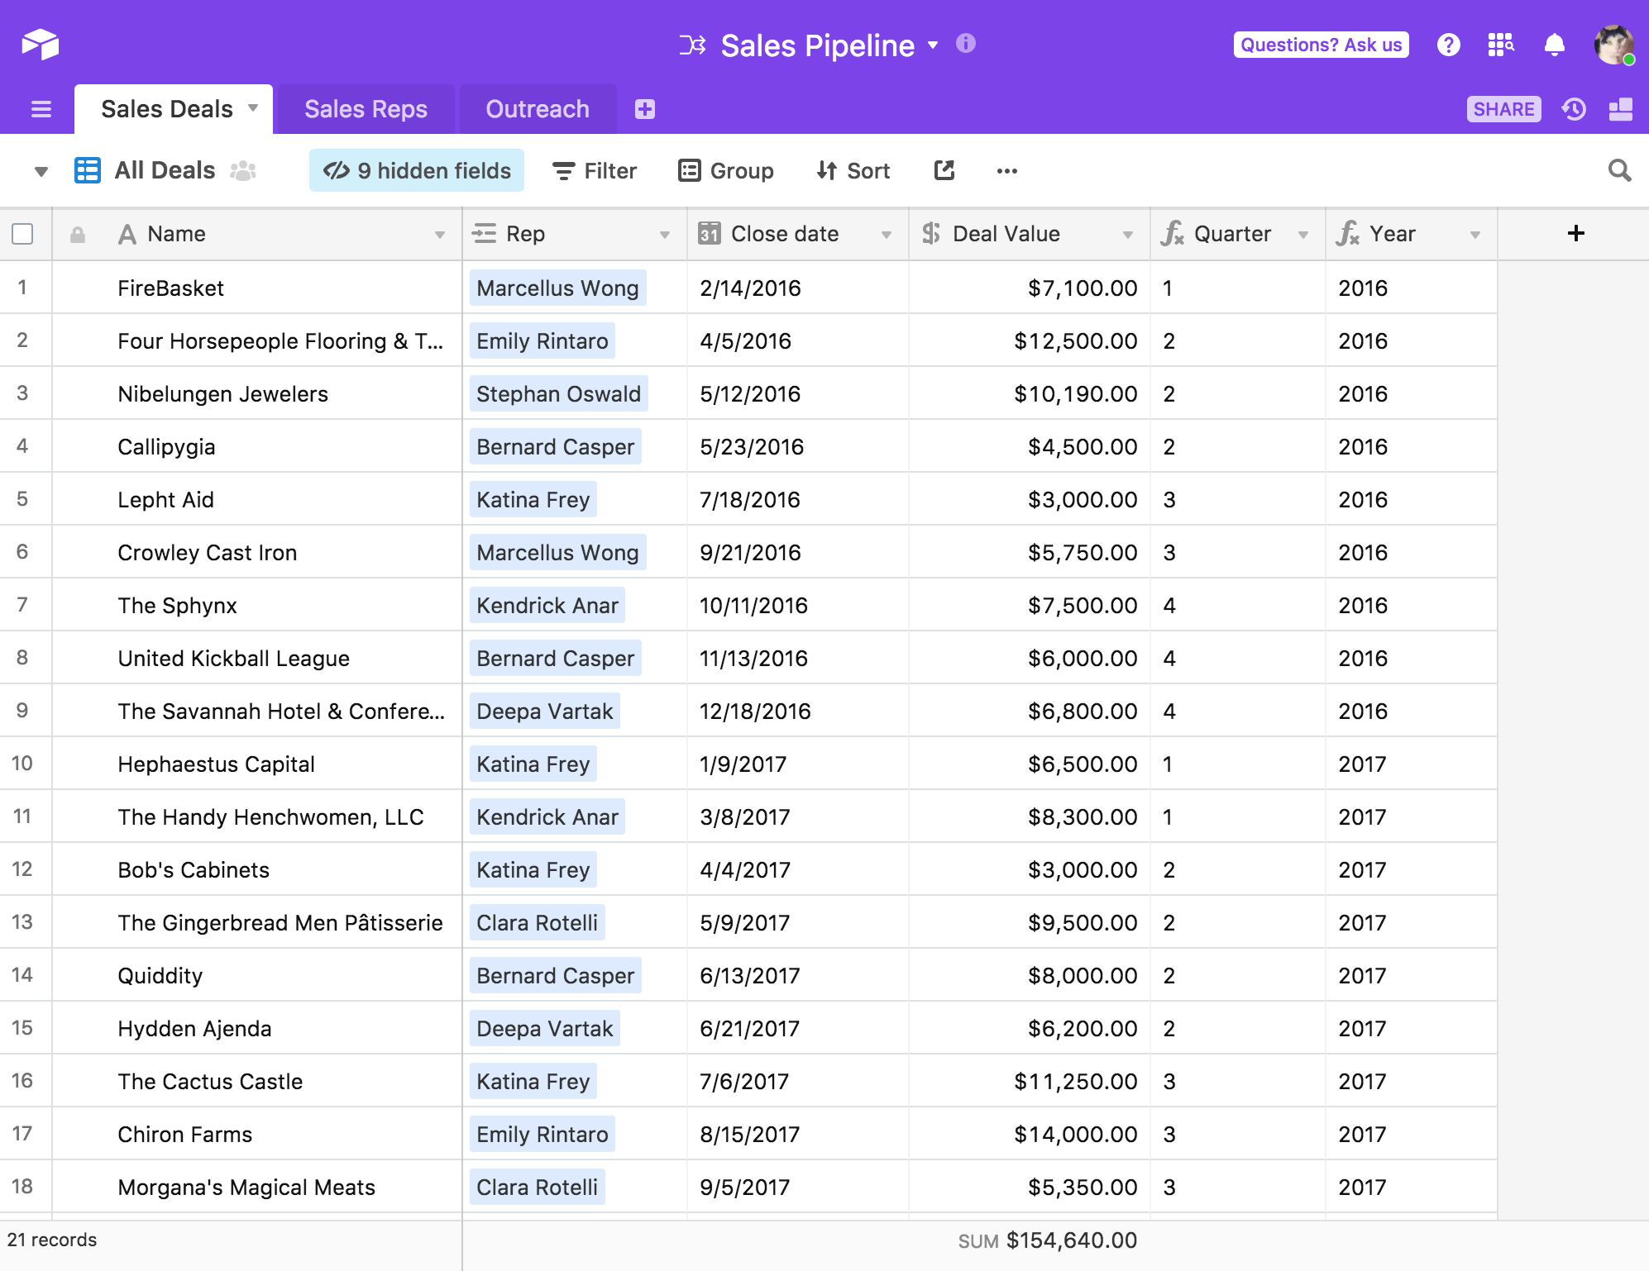Select Morgana's Magical Meats cell

(x=256, y=1187)
